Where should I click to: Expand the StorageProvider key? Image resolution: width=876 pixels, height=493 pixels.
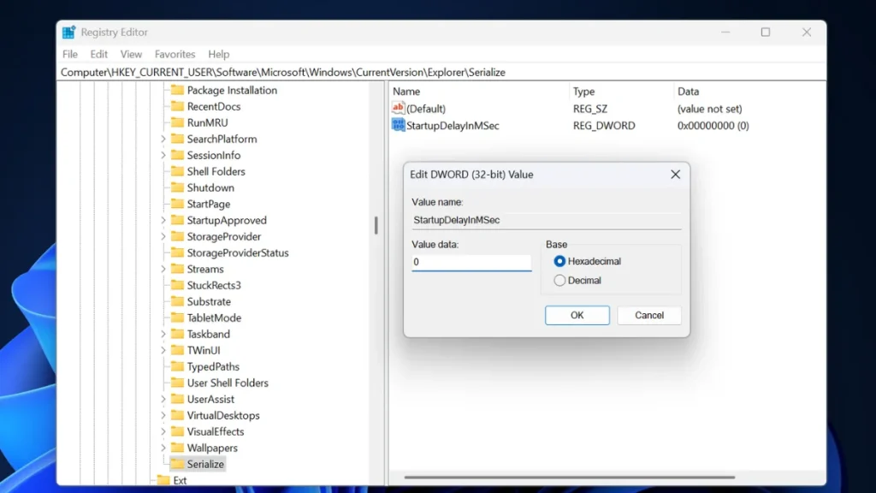[x=163, y=236]
